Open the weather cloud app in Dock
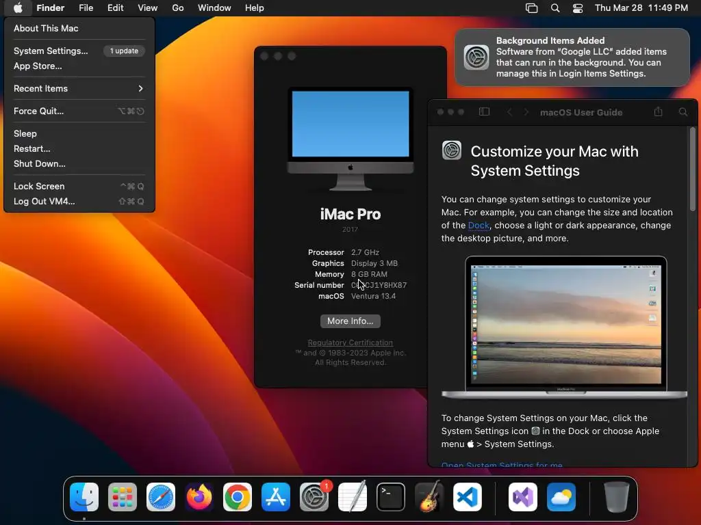The width and height of the screenshot is (701, 525). pyautogui.click(x=561, y=497)
